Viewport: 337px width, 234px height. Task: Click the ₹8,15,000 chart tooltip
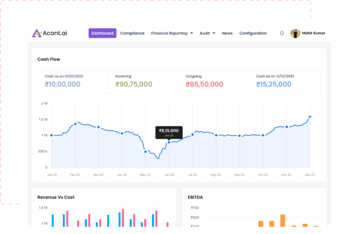(169, 132)
